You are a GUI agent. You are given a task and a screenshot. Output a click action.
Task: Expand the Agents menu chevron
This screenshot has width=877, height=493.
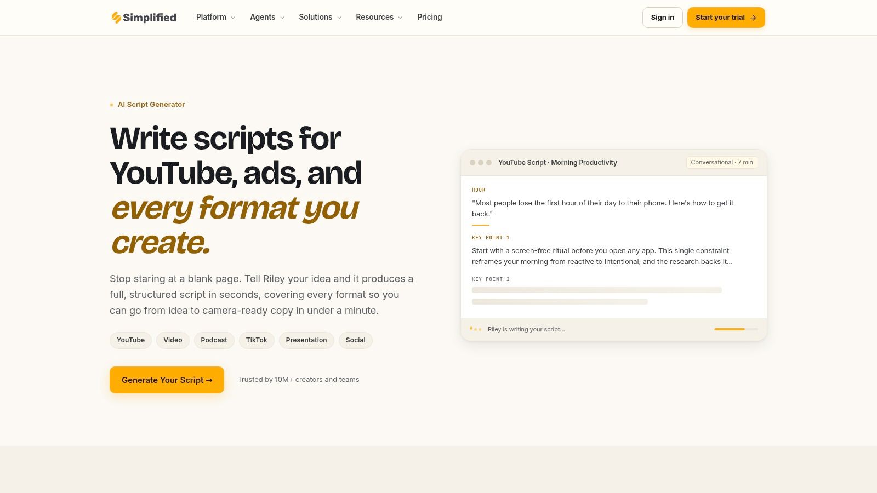(x=282, y=18)
